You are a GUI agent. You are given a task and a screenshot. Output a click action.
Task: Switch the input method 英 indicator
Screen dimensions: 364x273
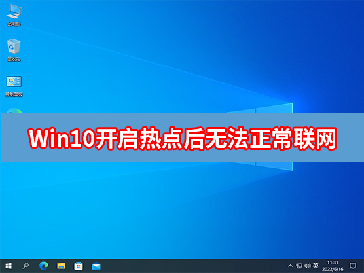[x=316, y=266]
